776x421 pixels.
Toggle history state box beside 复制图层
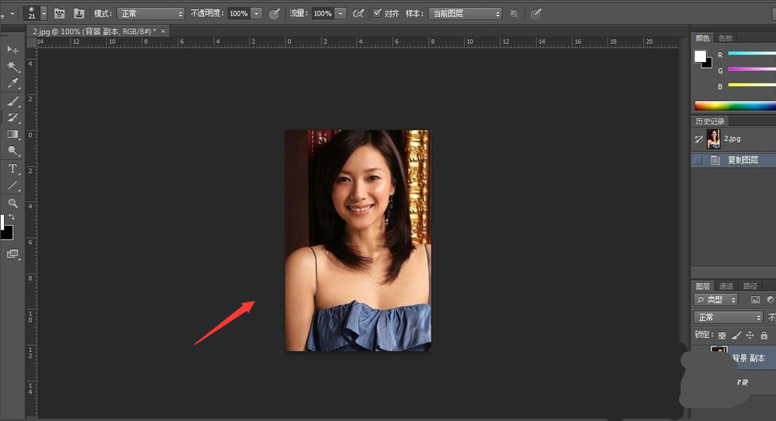pos(698,160)
